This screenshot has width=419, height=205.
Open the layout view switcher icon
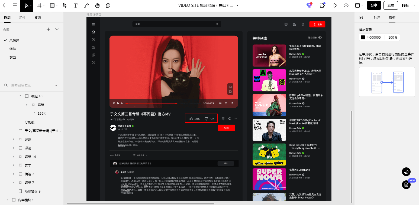pyautogui.click(x=357, y=5)
